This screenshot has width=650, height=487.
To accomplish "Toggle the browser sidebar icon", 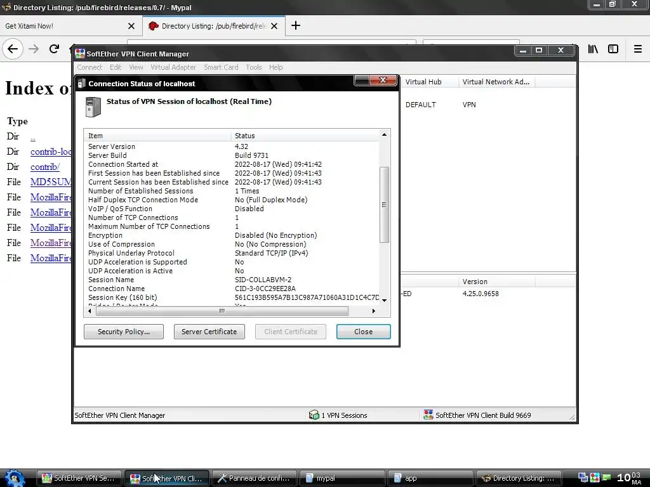I will tap(613, 49).
